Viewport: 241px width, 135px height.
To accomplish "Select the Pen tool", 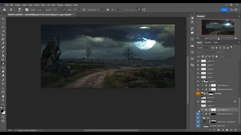I will click(3, 80).
